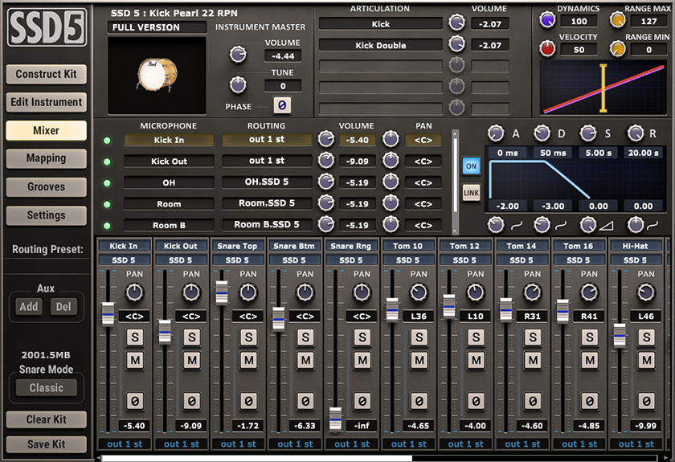Viewport: 675px width, 462px height.
Task: Click the Snare Rng volume fader
Action: 335,418
